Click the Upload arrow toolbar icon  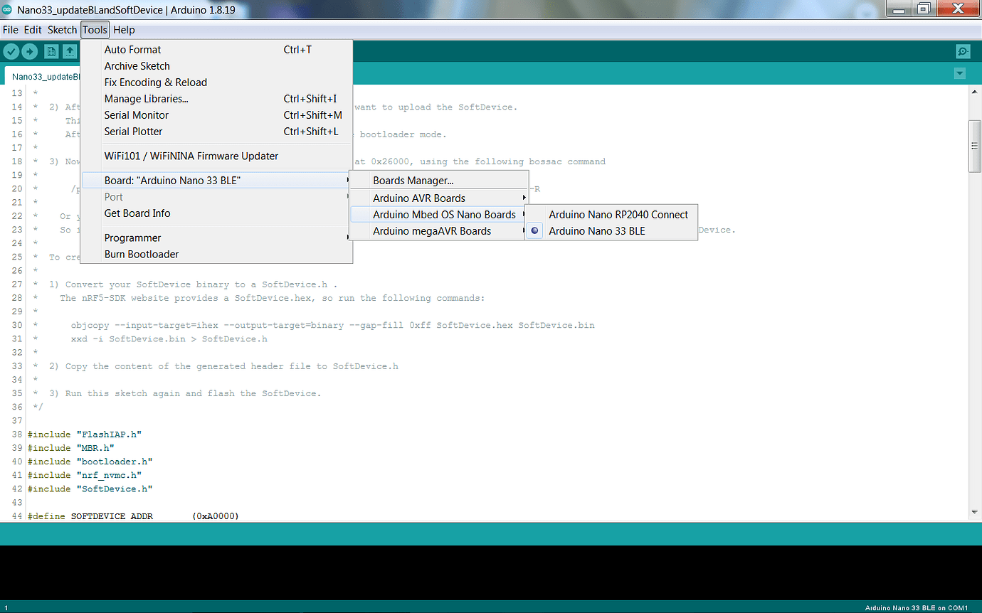click(29, 51)
